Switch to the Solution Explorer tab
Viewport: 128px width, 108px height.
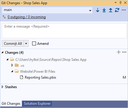tap(37, 104)
